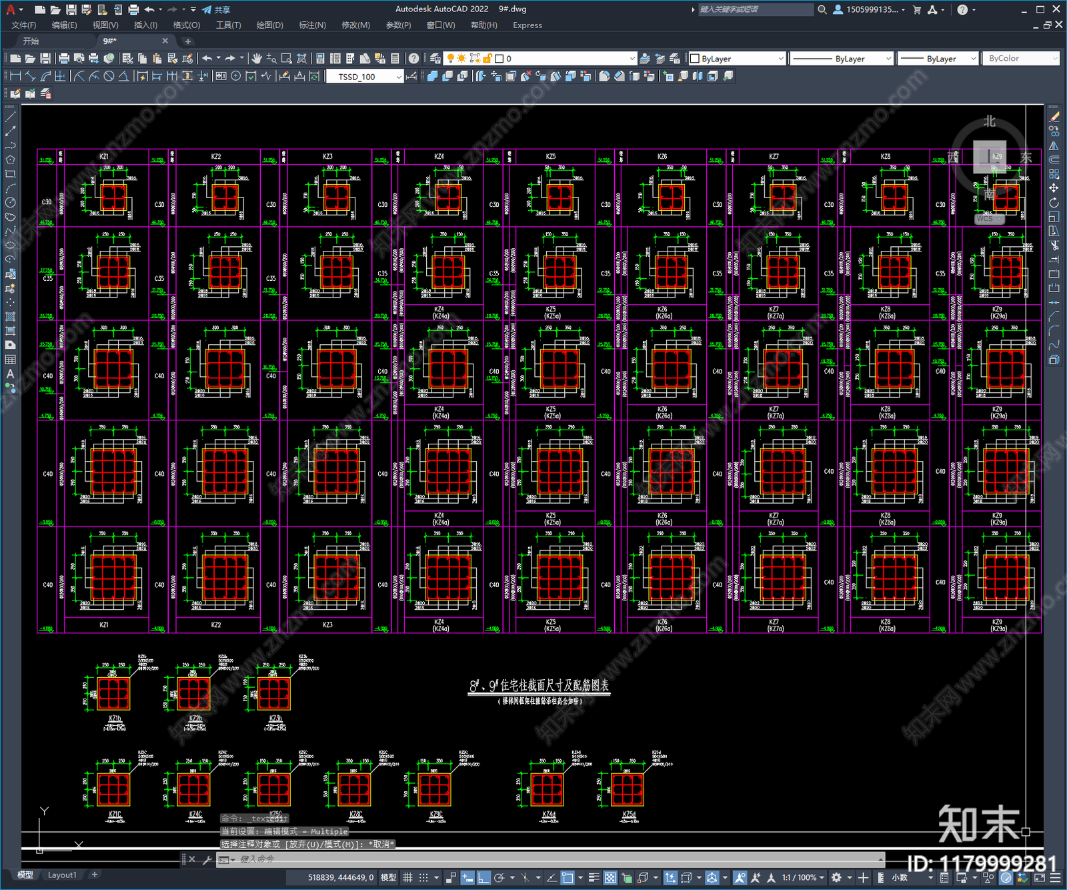
Task: Open the Plot printer icon in standard toolbar
Action: [64, 59]
